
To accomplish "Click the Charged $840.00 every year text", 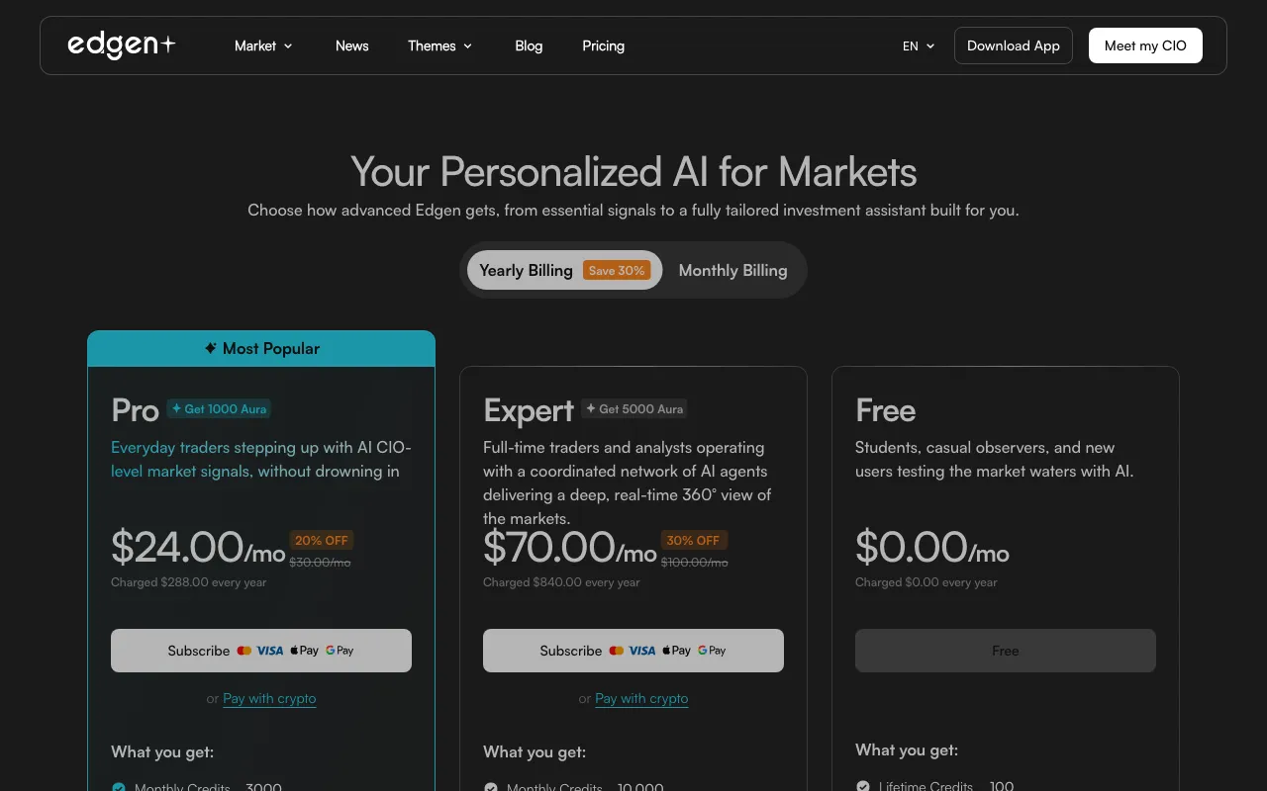I will coord(561,582).
